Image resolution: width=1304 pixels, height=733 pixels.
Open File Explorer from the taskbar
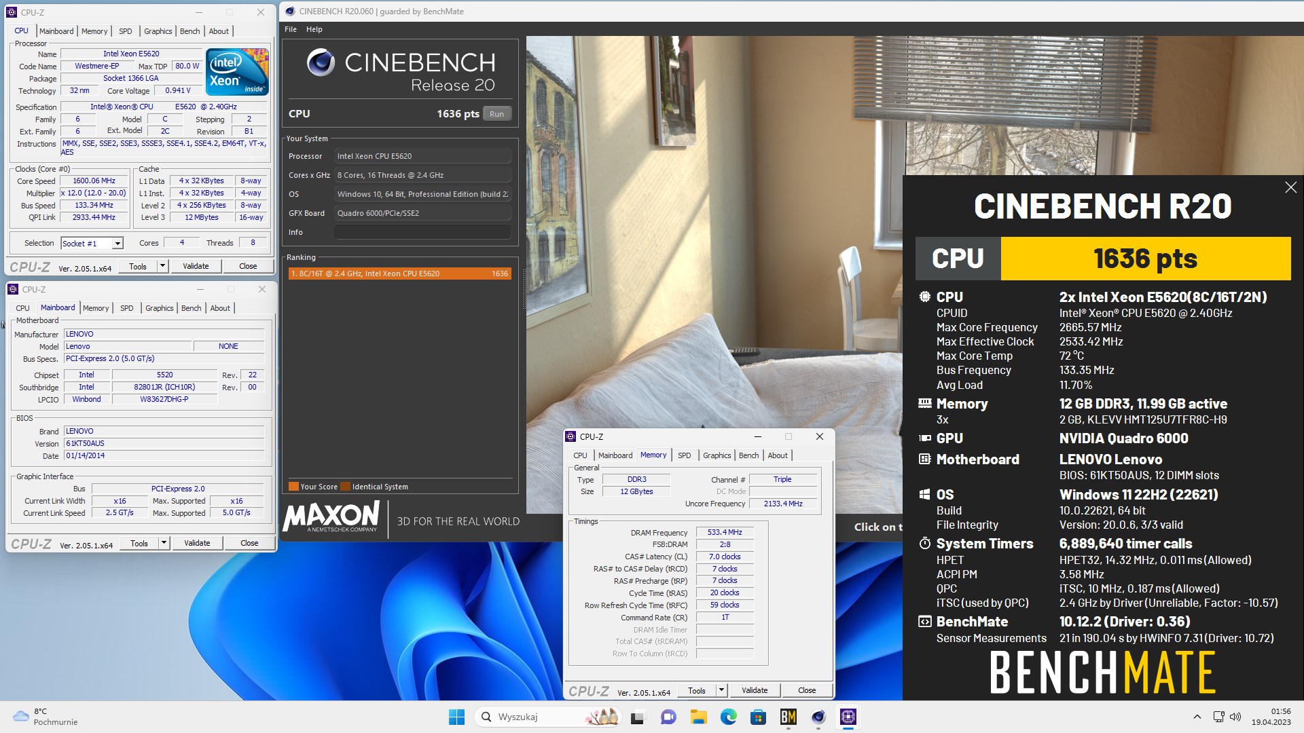pyautogui.click(x=698, y=717)
